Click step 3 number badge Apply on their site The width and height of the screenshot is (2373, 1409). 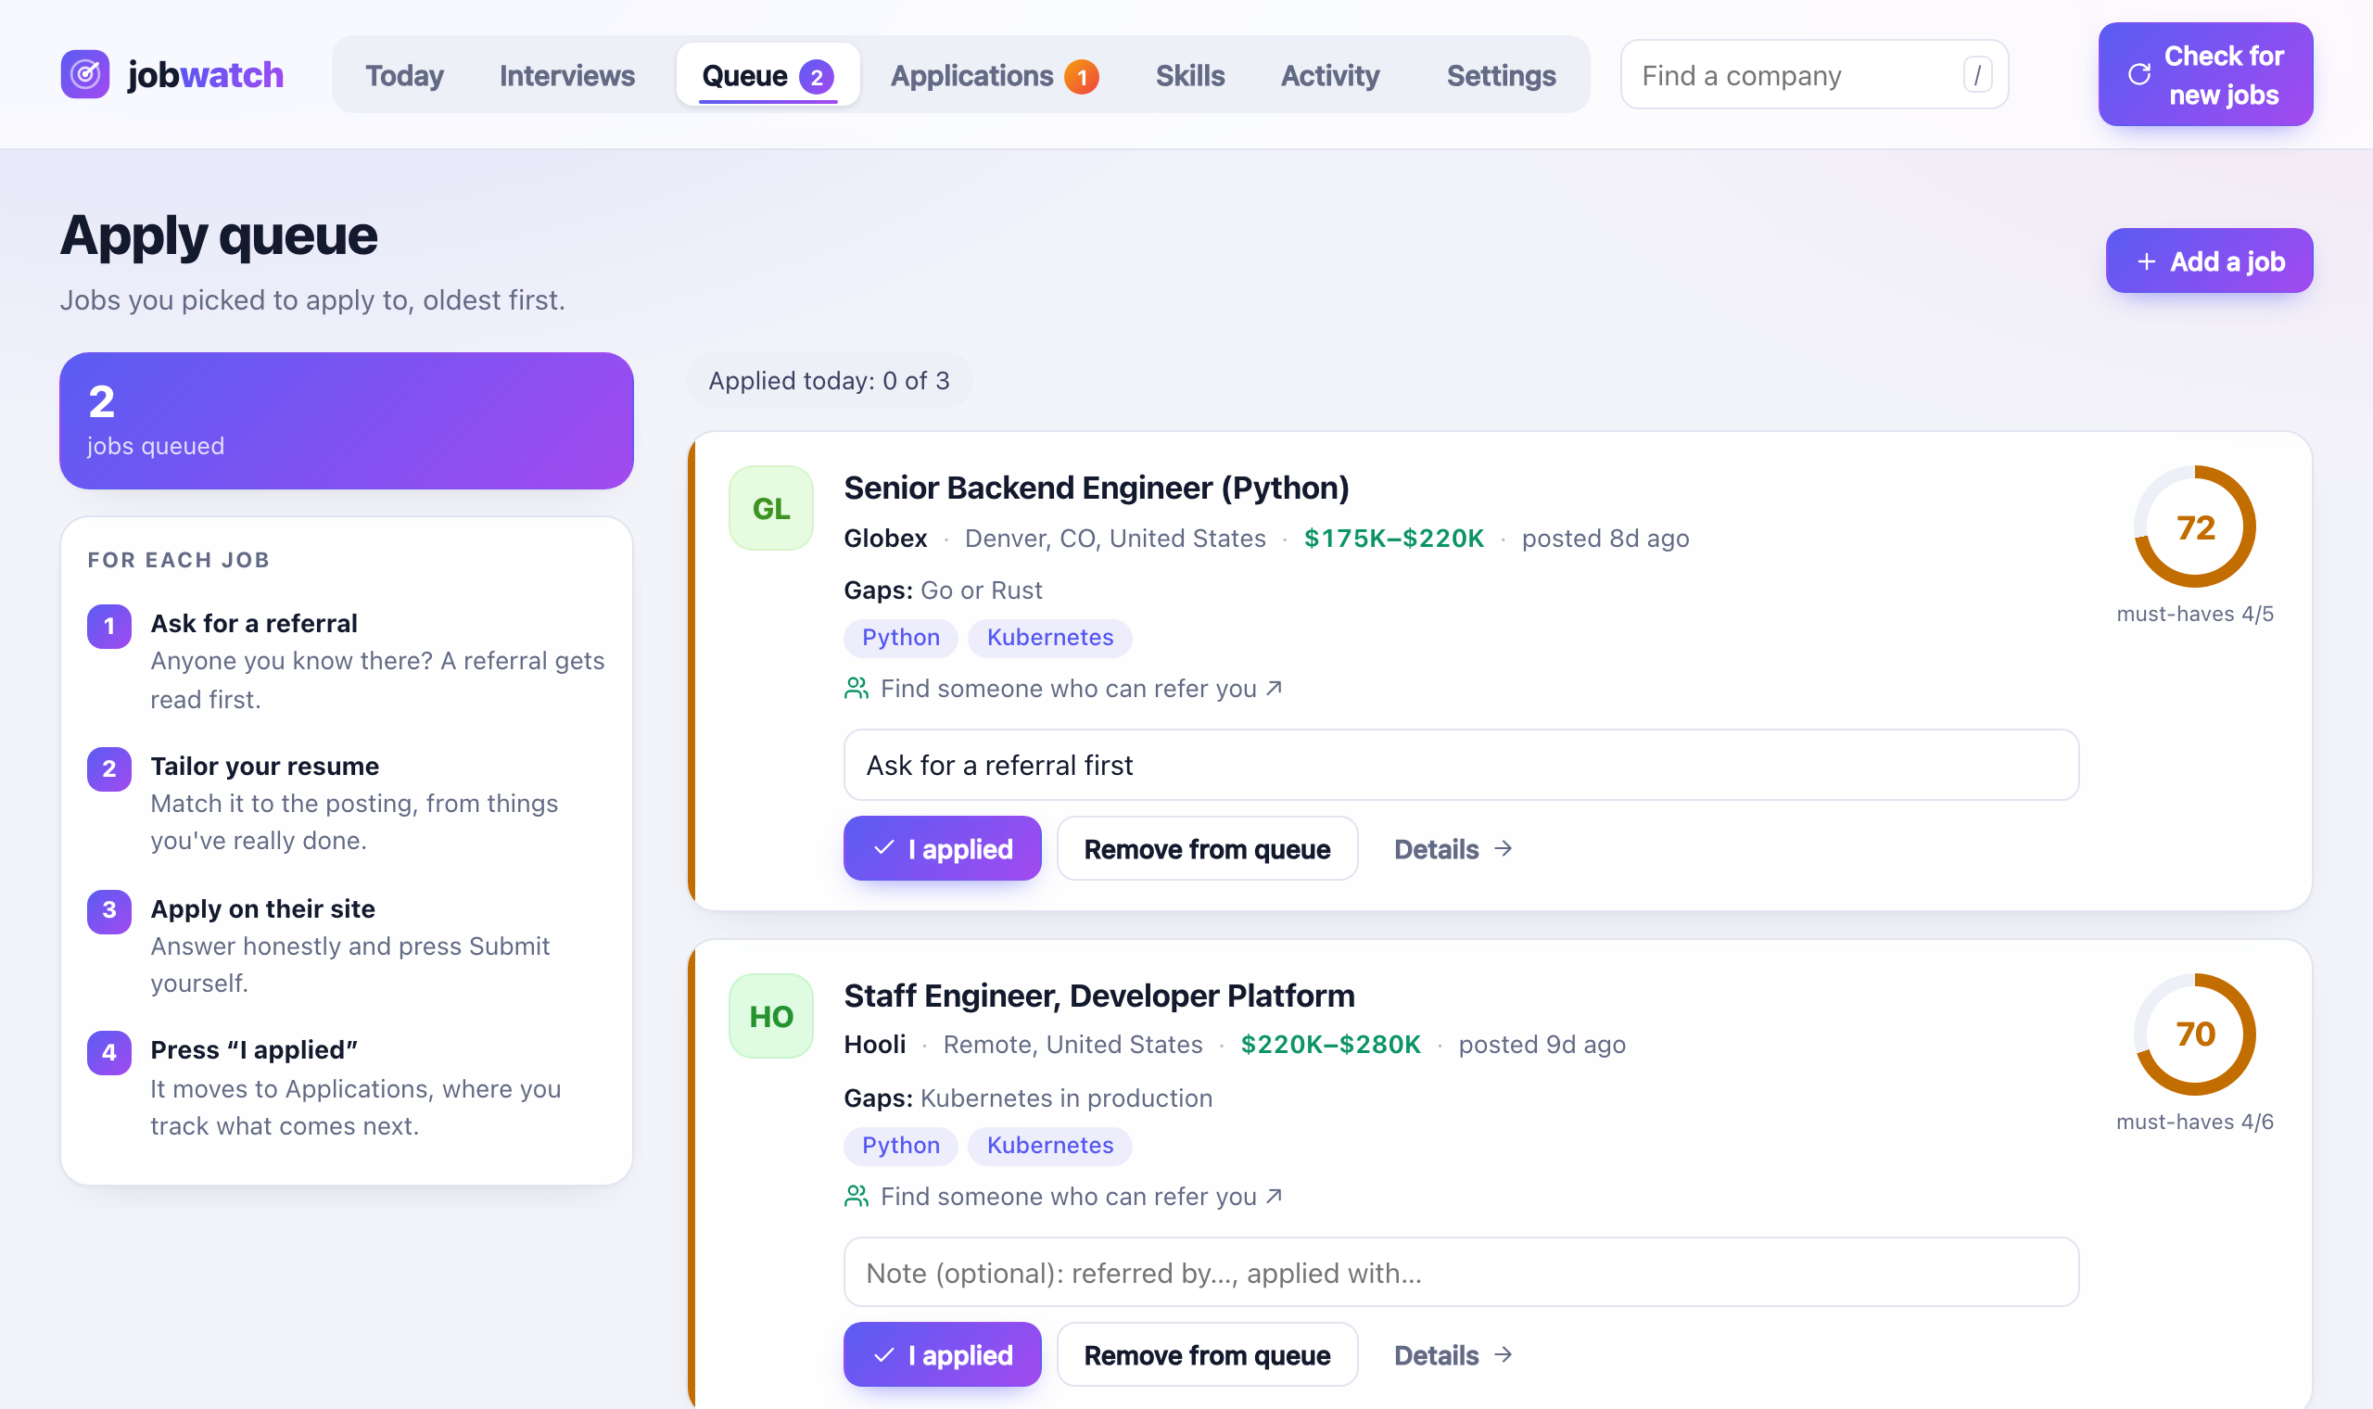(x=109, y=910)
